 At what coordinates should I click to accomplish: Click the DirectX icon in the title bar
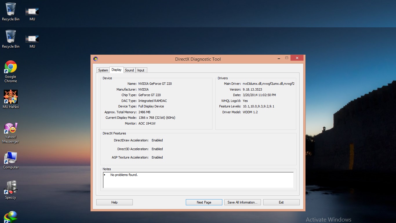95,59
